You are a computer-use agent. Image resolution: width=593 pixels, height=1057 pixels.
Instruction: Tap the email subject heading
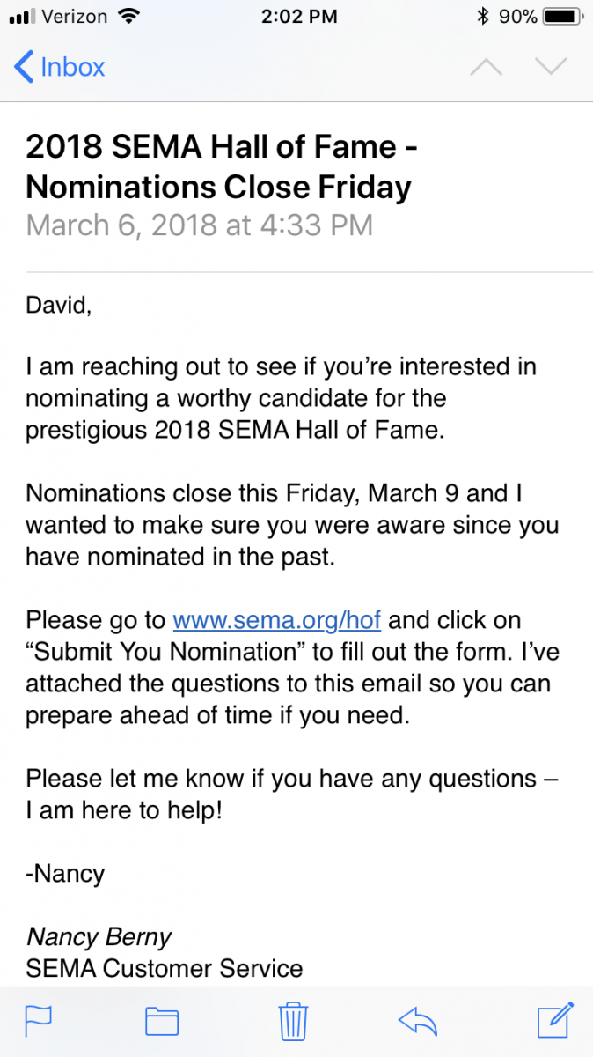point(220,166)
